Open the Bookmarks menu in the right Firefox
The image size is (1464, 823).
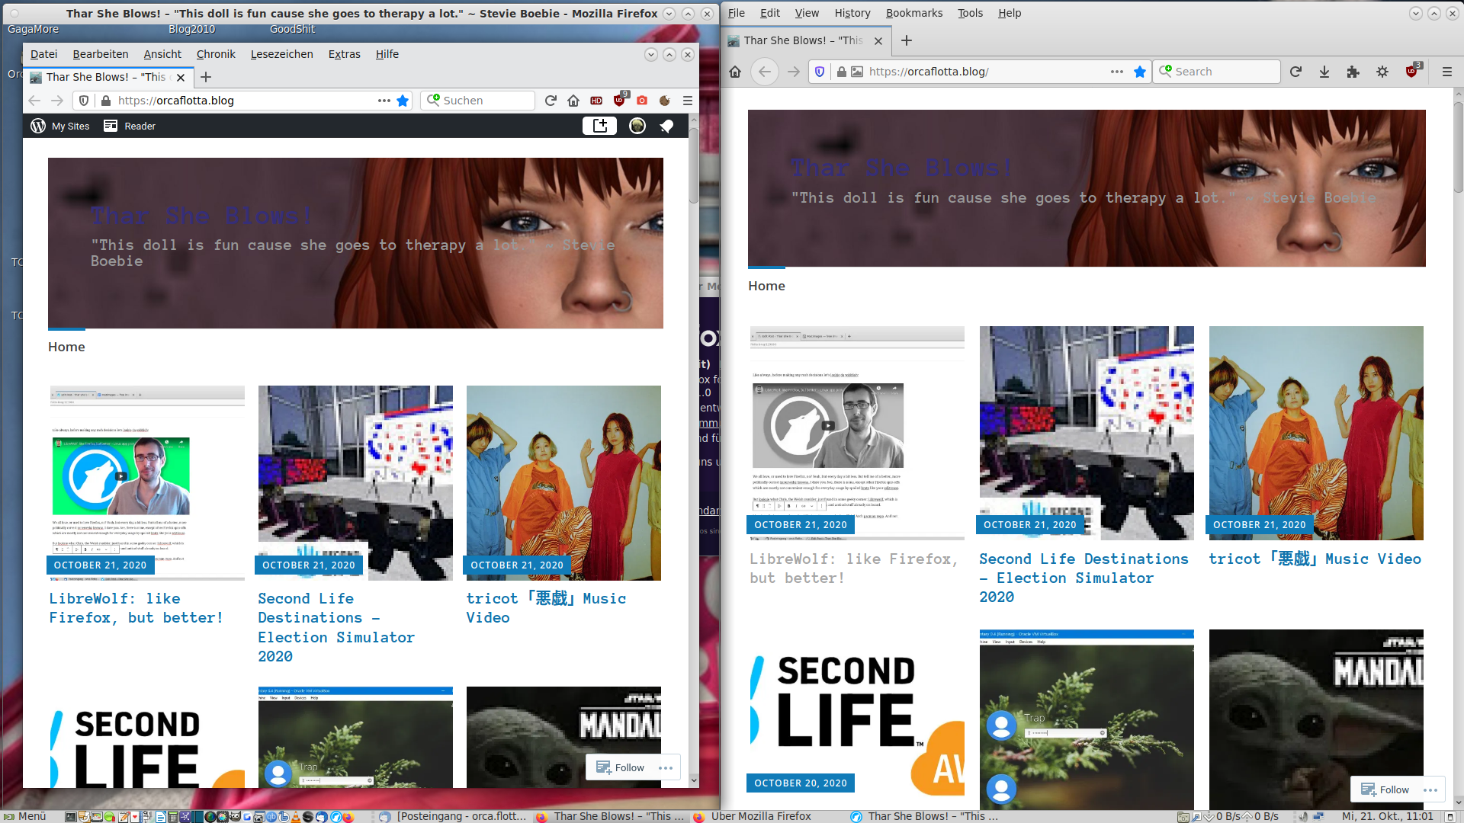913,13
